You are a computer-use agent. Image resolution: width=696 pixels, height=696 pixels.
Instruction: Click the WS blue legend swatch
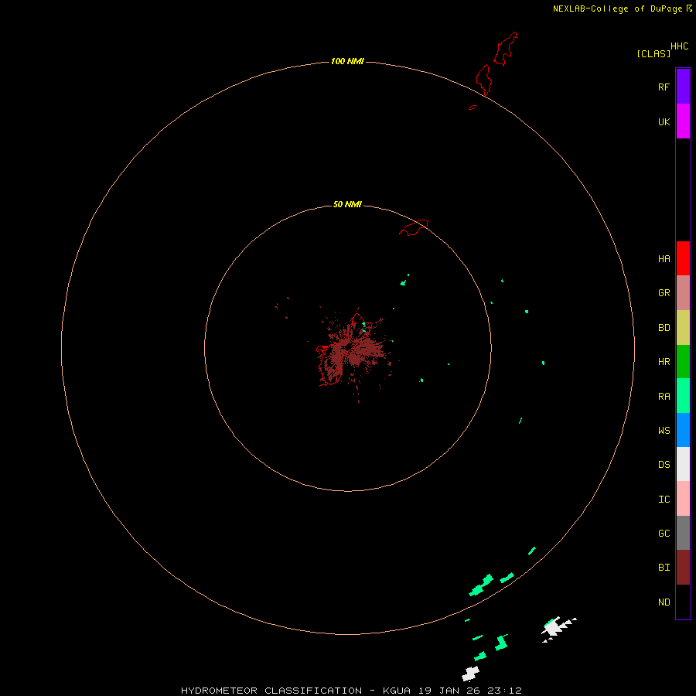[683, 430]
